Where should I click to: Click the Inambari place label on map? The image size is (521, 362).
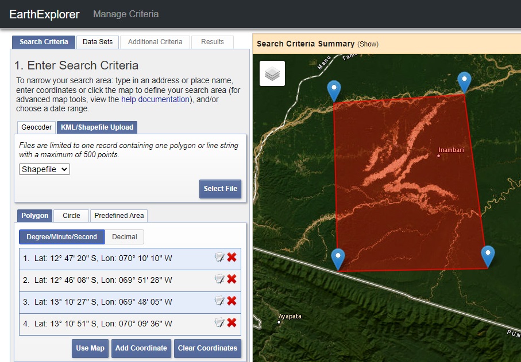[451, 150]
